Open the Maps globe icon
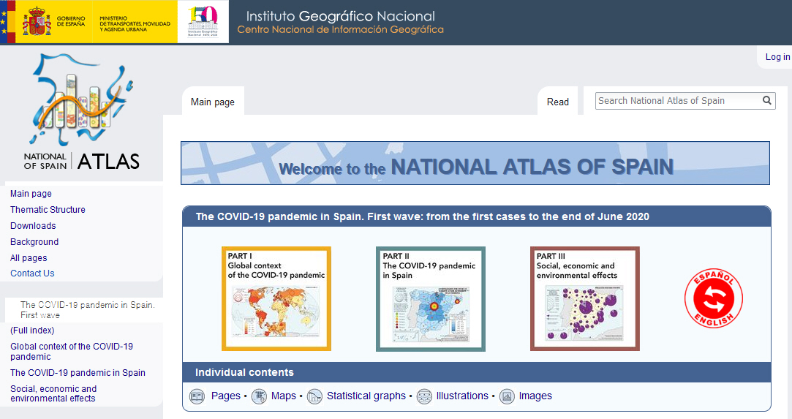The width and height of the screenshot is (792, 419). click(259, 396)
